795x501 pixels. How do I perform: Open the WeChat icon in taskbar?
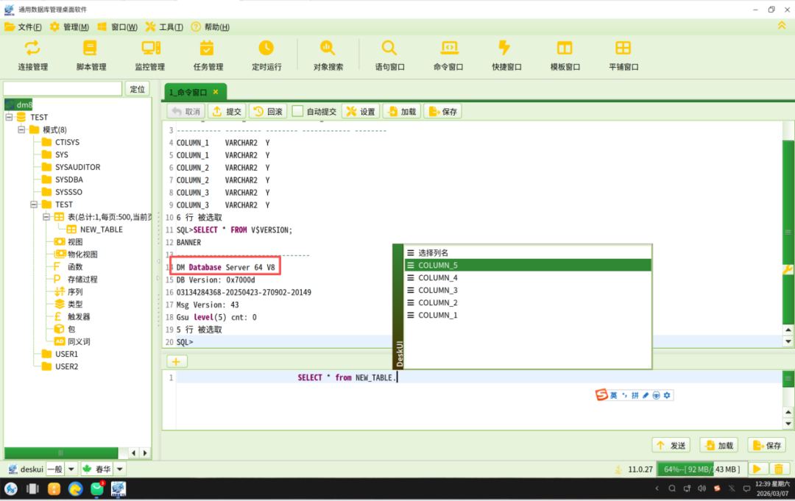coord(97,488)
